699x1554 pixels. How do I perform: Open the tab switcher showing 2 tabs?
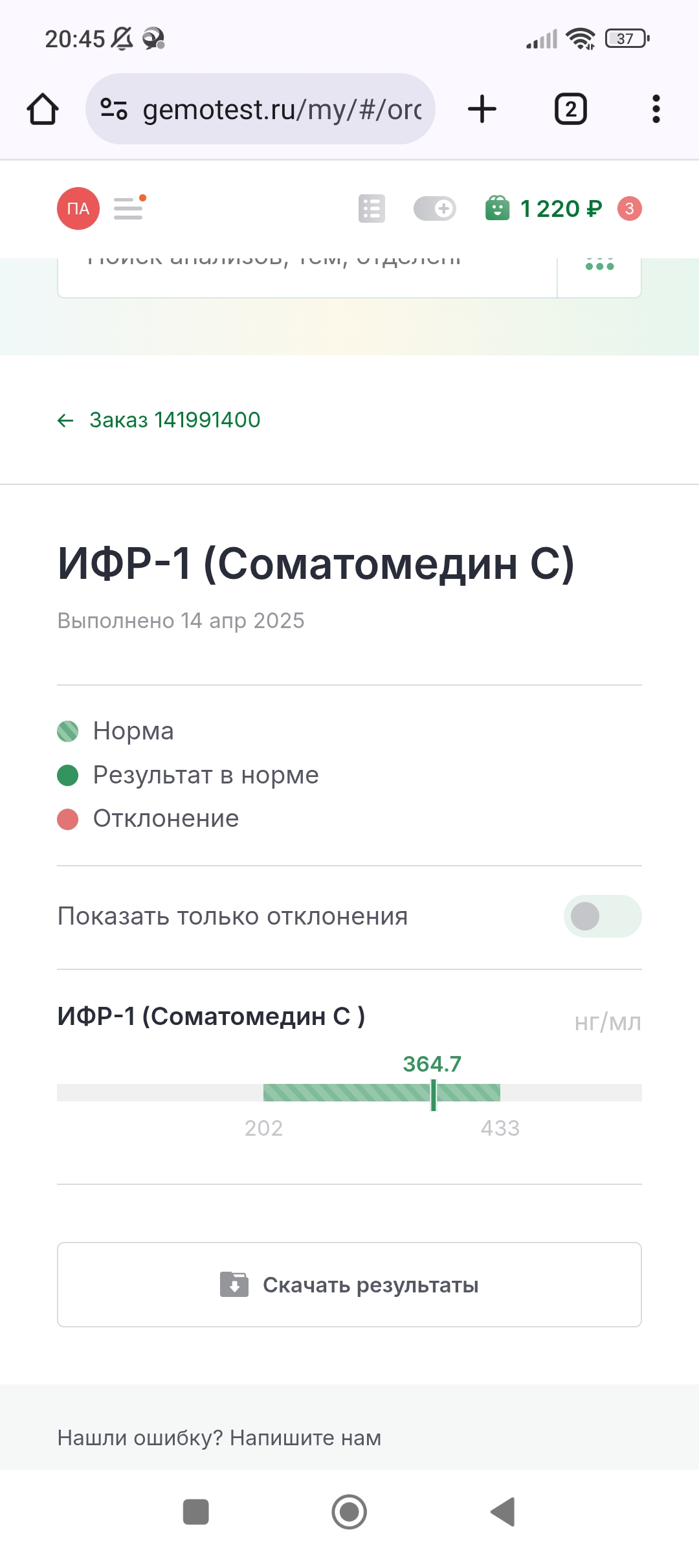pyautogui.click(x=570, y=109)
